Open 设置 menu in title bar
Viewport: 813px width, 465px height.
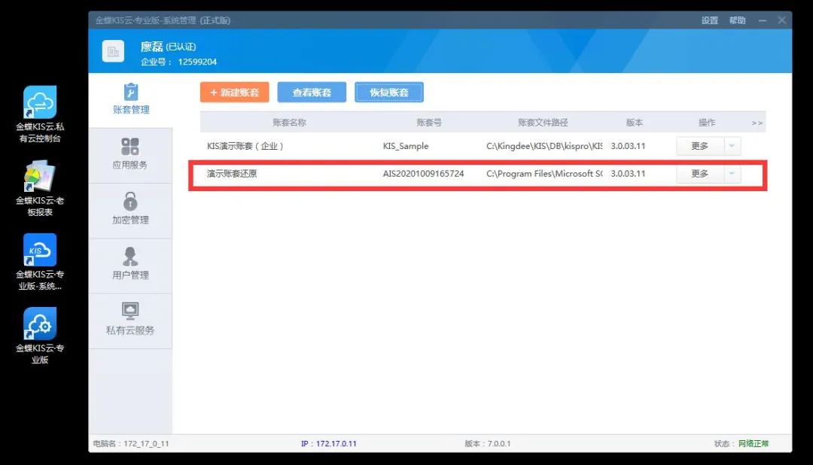[710, 20]
